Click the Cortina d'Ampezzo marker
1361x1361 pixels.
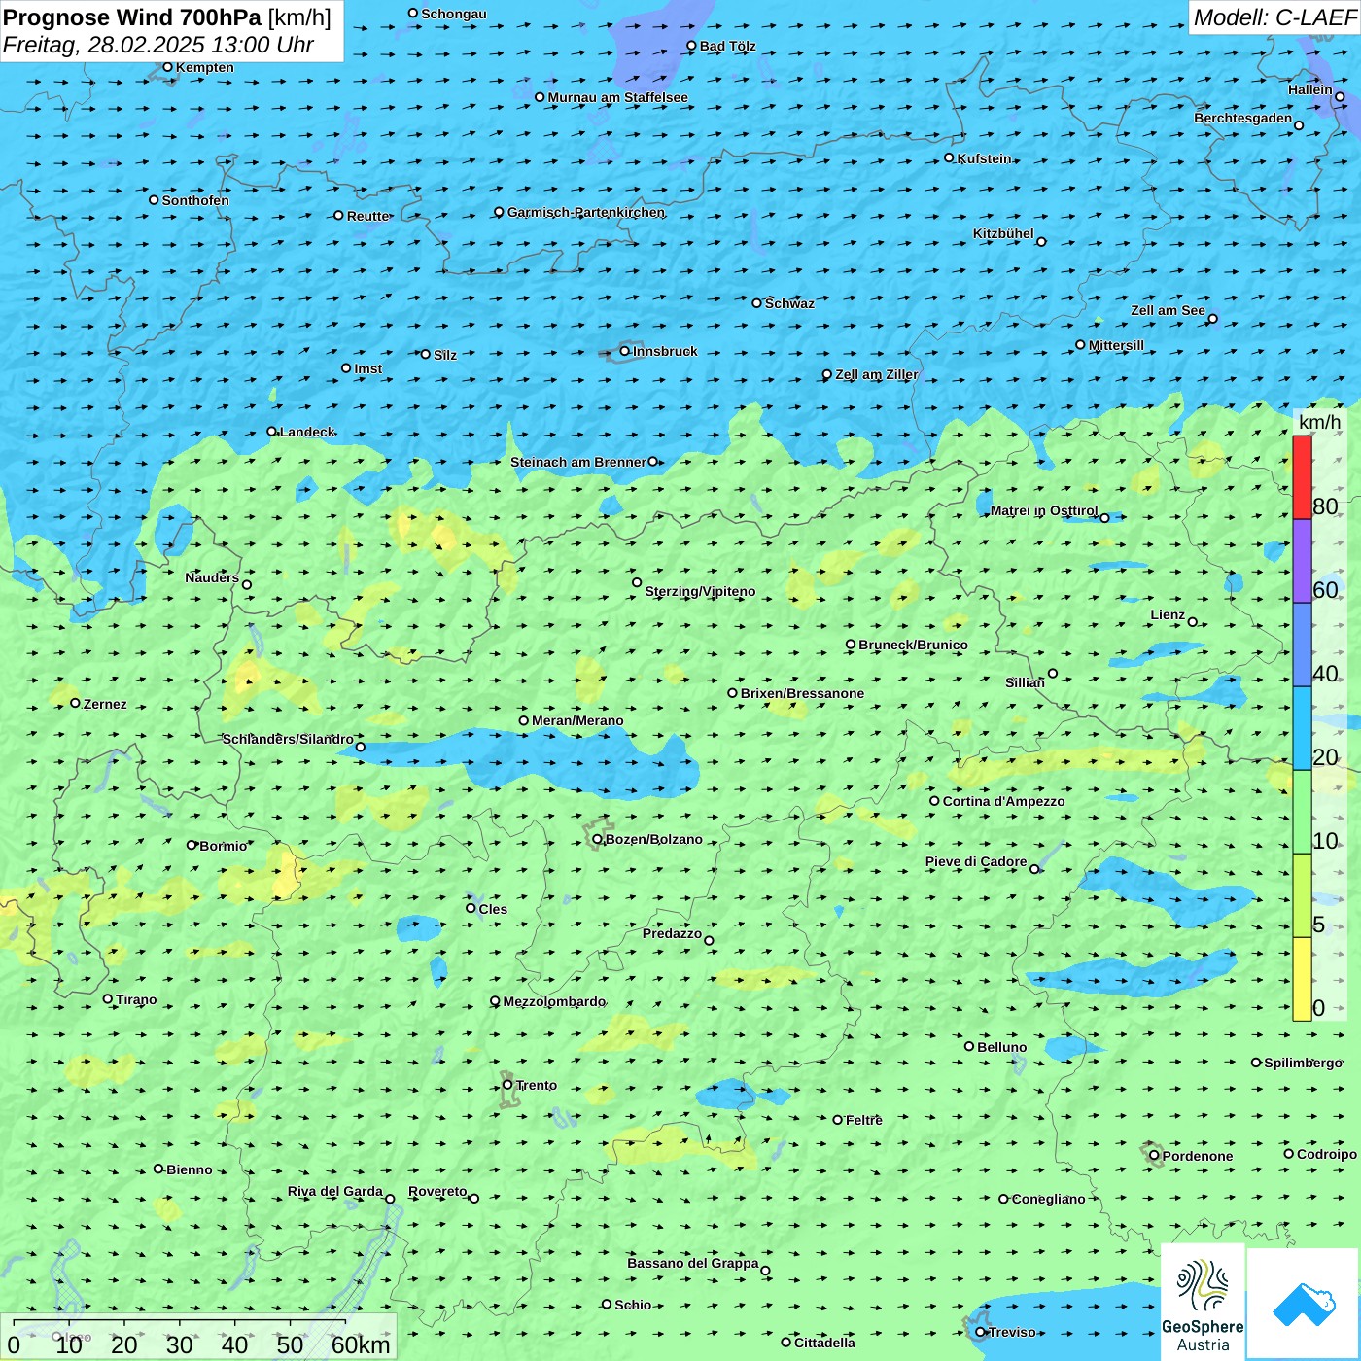934,801
